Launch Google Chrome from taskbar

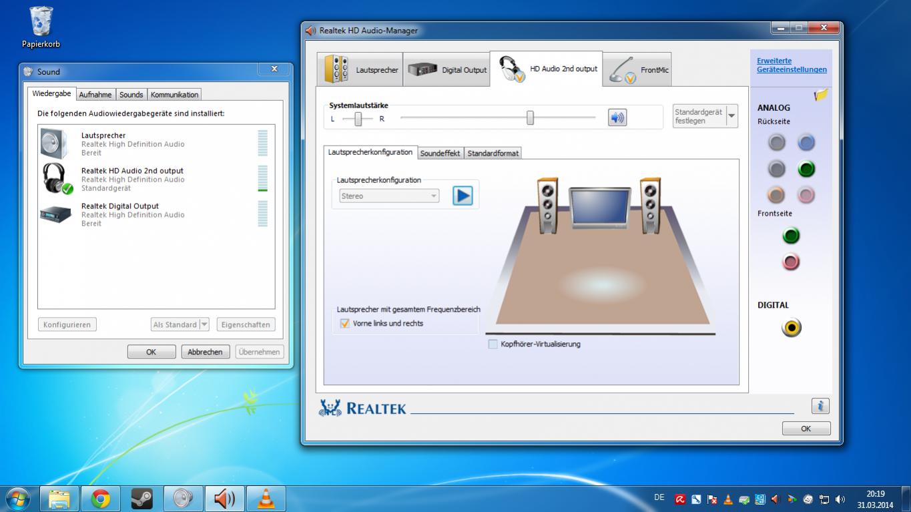tap(101, 499)
